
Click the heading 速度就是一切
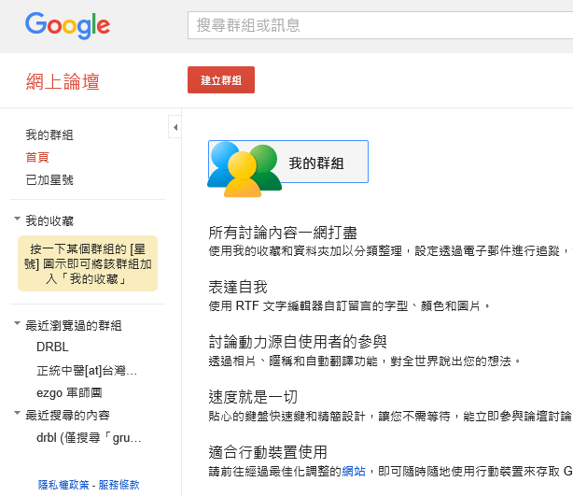pos(253,397)
